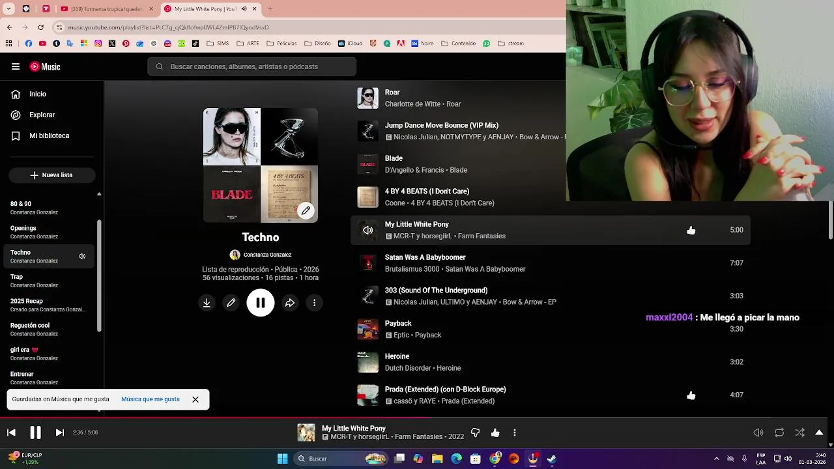
Task: Unlike My Little White Pony row
Action: pyautogui.click(x=691, y=230)
